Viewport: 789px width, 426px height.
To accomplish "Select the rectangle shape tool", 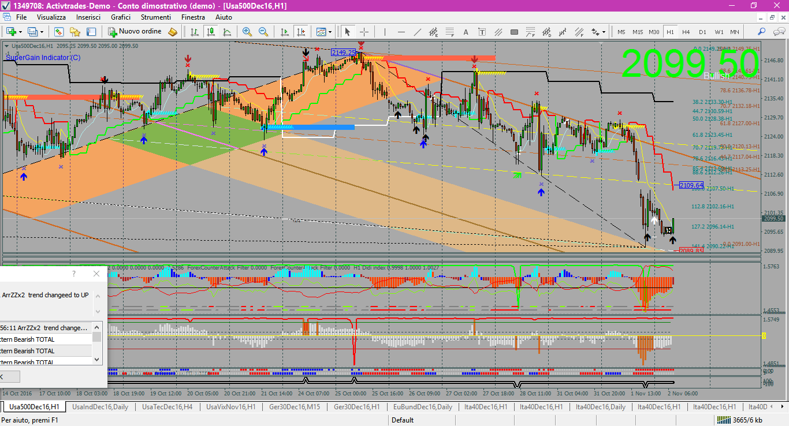I will tap(515, 32).
